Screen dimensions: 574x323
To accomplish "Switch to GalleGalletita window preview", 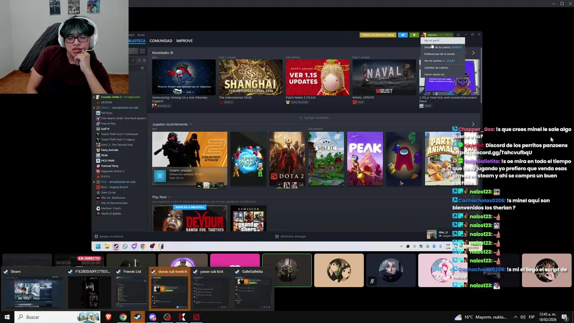I will (252, 289).
